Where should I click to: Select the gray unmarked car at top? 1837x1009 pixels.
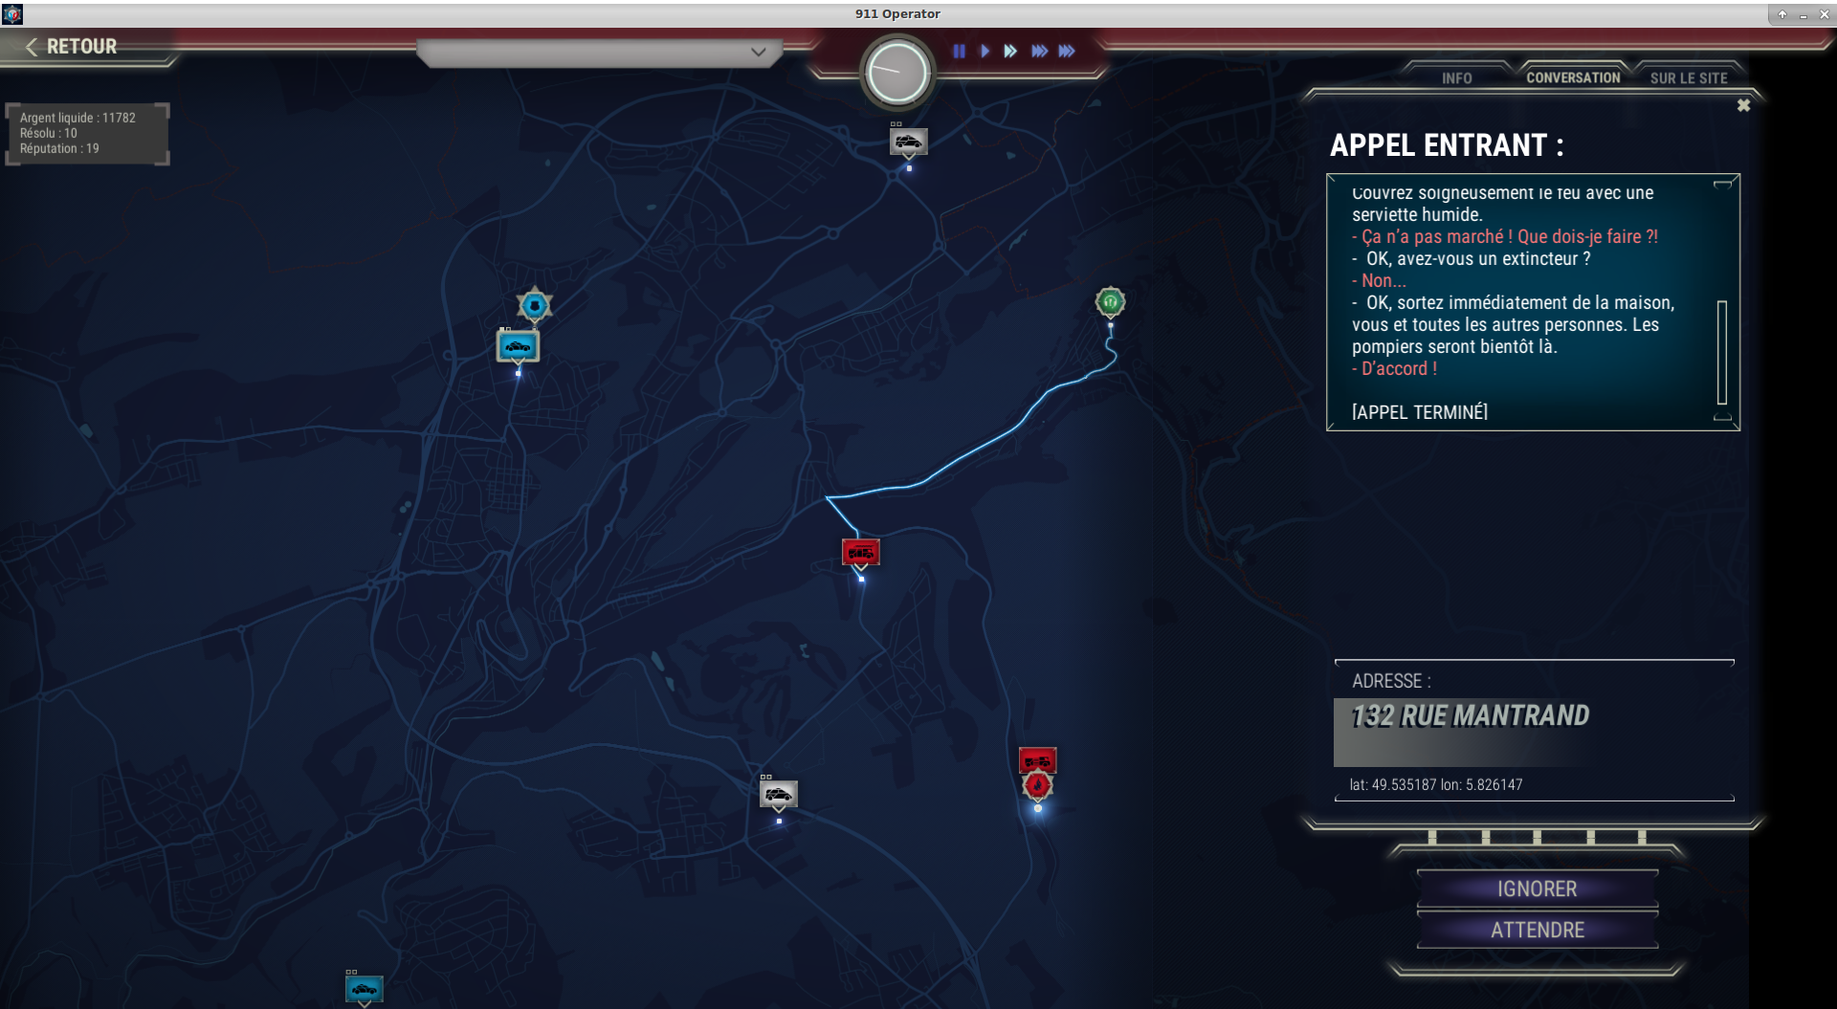pos(909,143)
